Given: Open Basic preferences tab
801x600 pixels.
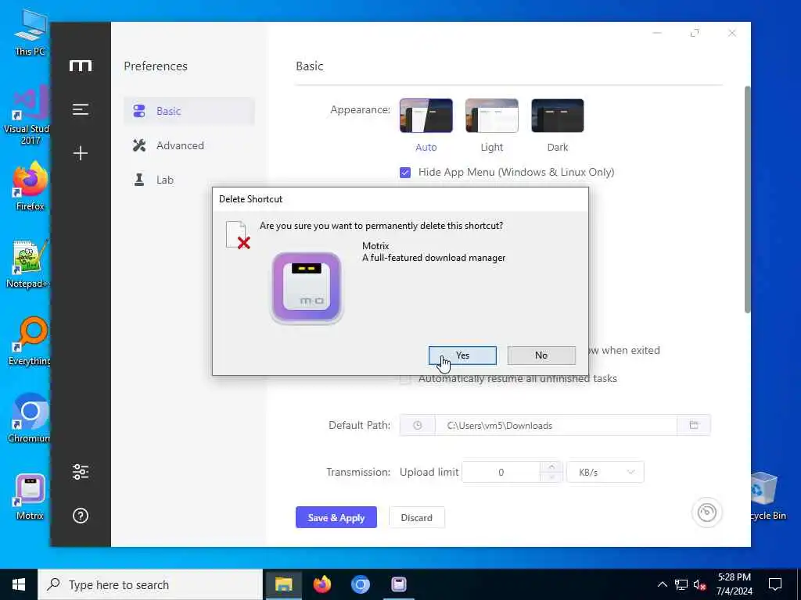Looking at the screenshot, I should (189, 111).
